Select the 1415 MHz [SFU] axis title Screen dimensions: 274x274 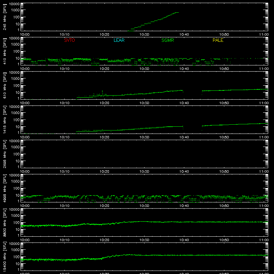tap(4, 120)
